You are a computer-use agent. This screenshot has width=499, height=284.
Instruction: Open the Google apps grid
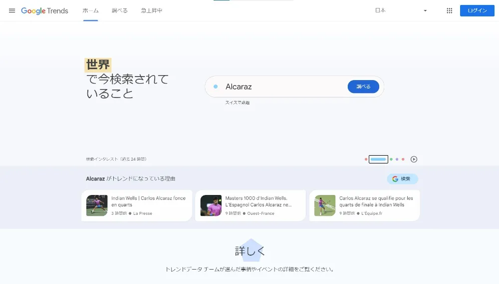pyautogui.click(x=450, y=11)
